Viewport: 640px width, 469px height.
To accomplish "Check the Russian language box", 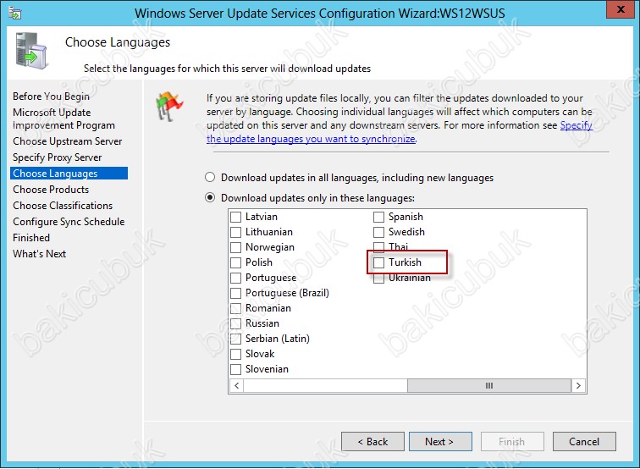I will (x=236, y=323).
